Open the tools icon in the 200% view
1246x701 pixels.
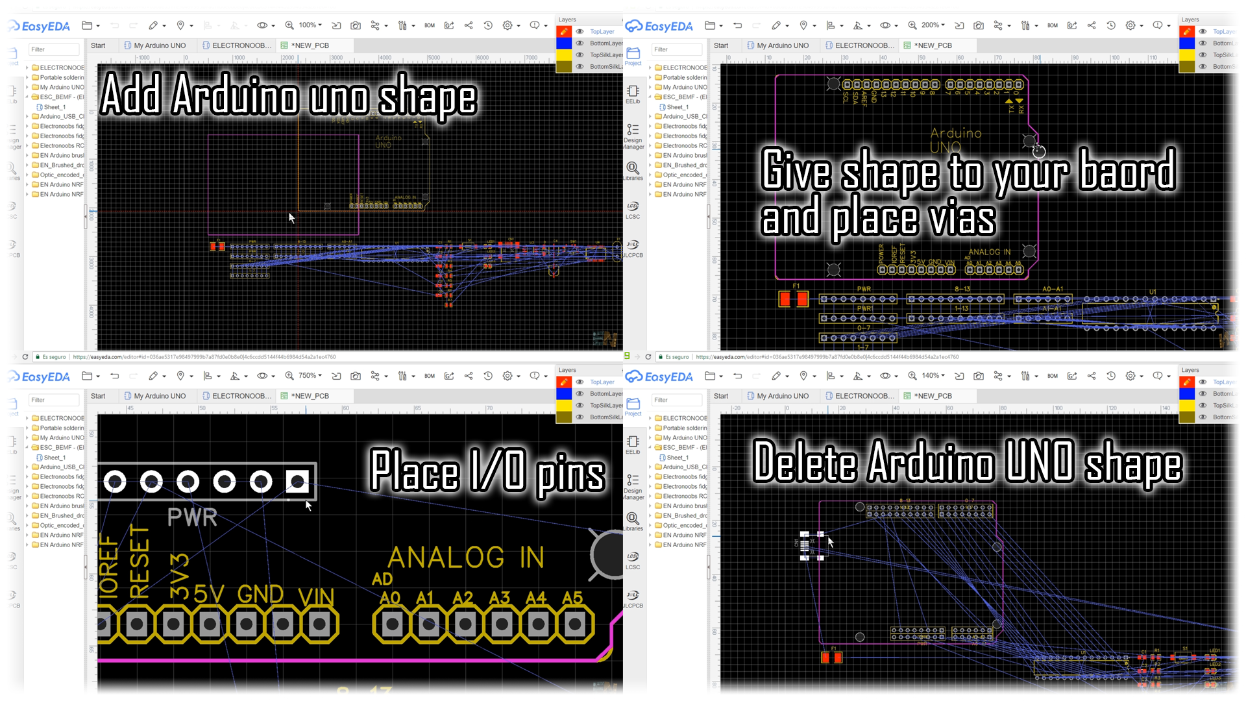[x=1025, y=25]
